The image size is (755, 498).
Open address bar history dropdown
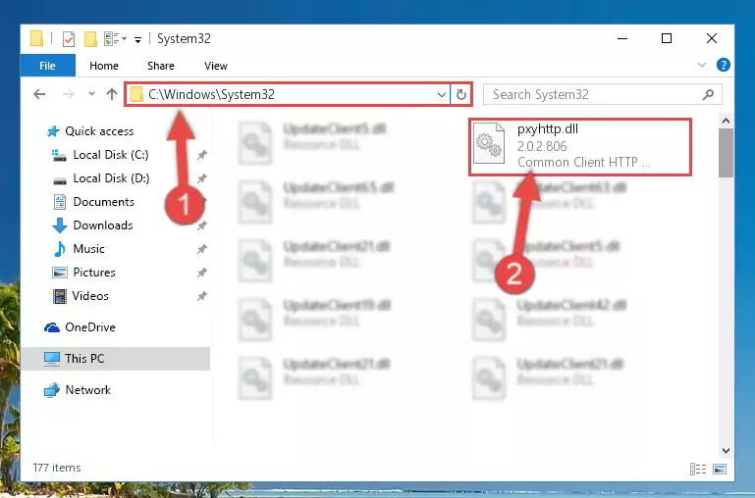(441, 95)
